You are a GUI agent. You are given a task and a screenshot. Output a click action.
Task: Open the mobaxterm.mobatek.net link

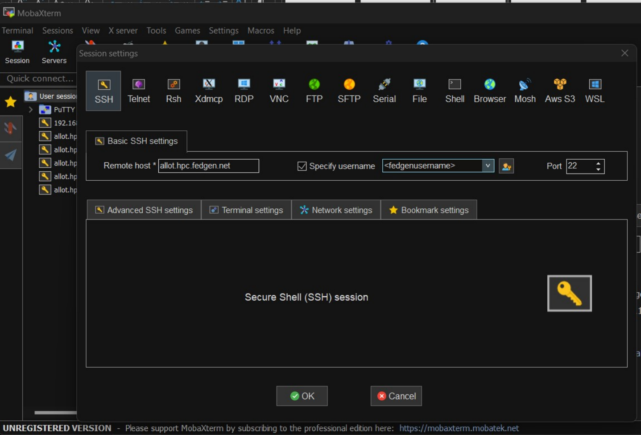click(x=459, y=428)
